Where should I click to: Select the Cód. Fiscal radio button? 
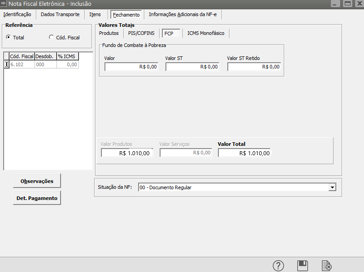51,38
